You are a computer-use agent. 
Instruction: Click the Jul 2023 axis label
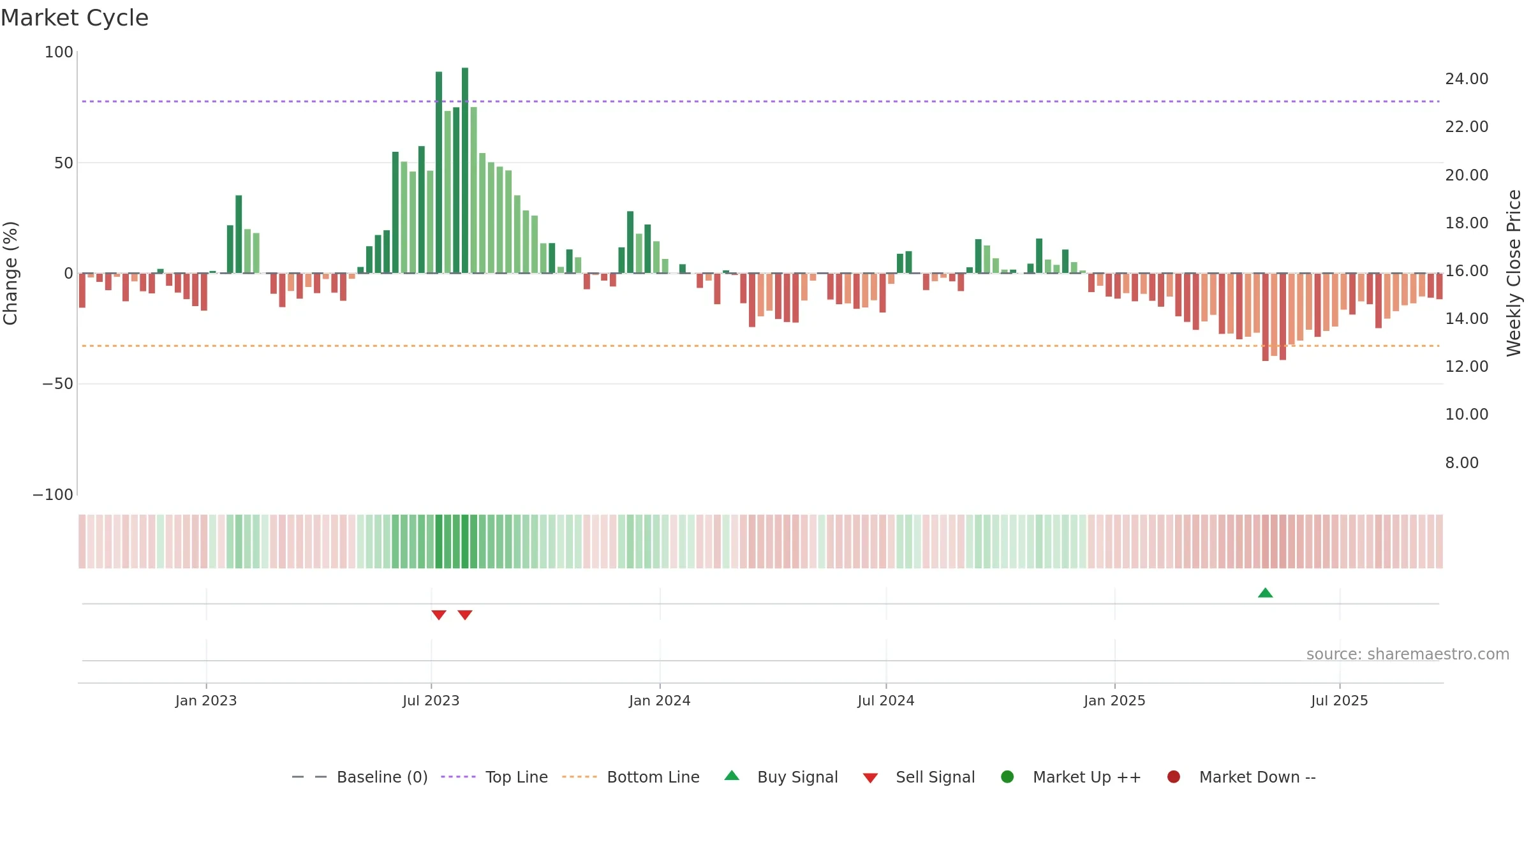coord(431,701)
